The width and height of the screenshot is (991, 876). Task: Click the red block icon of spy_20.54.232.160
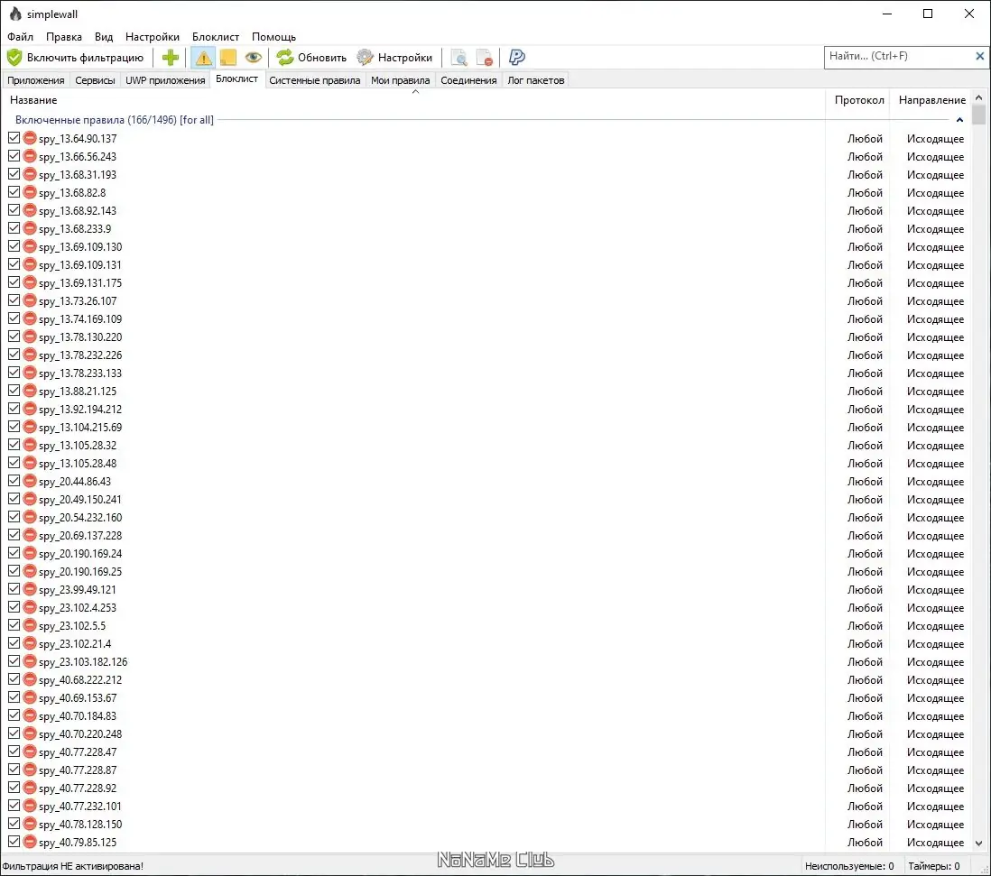[30, 517]
